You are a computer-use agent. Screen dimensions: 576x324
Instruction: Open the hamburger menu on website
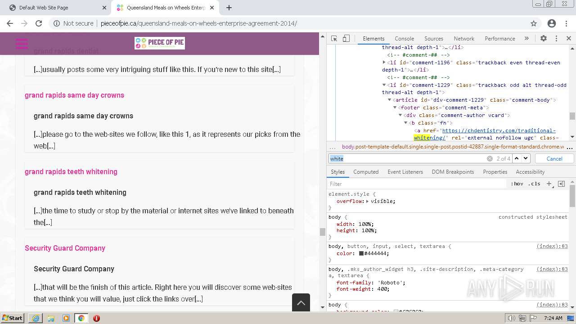pyautogui.click(x=22, y=43)
